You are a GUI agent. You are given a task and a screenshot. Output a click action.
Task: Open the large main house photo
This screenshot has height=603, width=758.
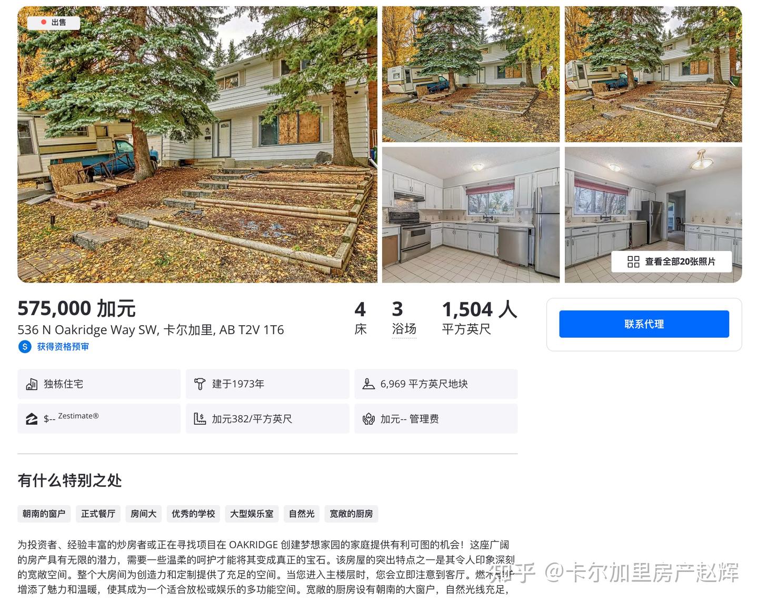point(197,145)
